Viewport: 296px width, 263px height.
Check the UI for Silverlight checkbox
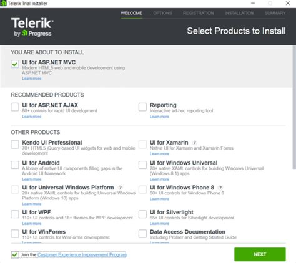[142, 214]
